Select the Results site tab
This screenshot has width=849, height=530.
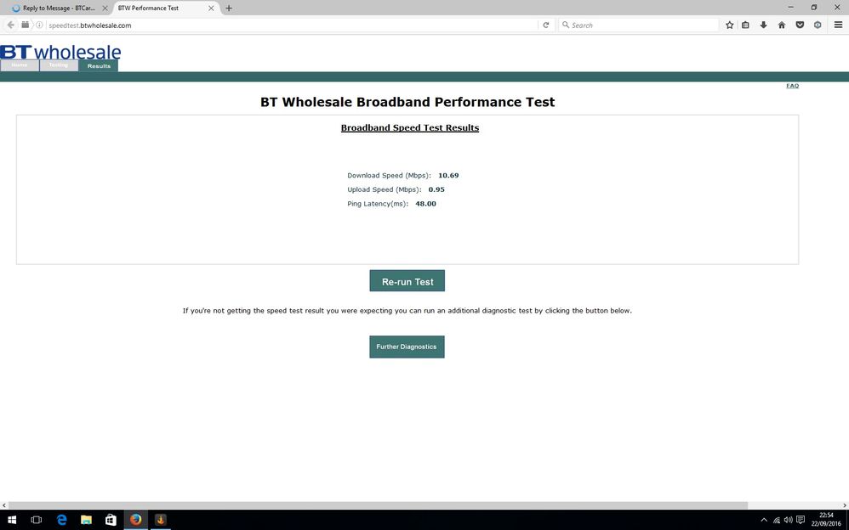pos(99,66)
